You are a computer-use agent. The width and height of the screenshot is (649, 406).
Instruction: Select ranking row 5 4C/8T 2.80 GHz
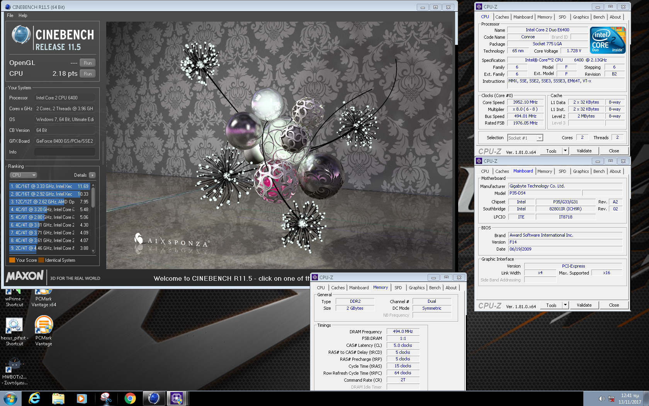(49, 217)
